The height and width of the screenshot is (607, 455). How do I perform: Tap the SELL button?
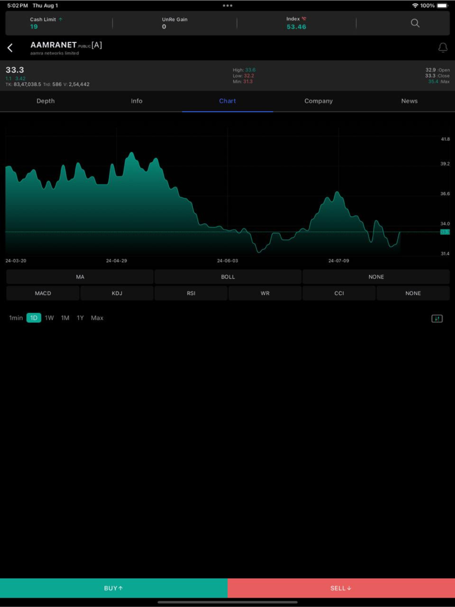[341, 588]
